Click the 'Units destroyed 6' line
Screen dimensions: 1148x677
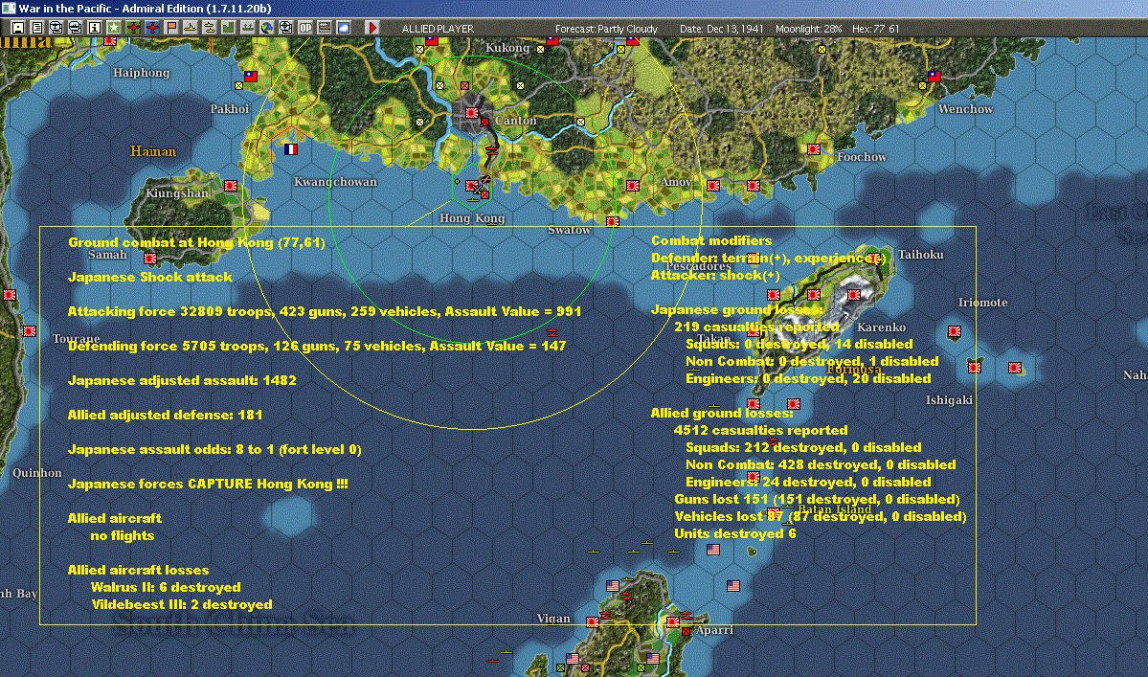click(x=735, y=532)
